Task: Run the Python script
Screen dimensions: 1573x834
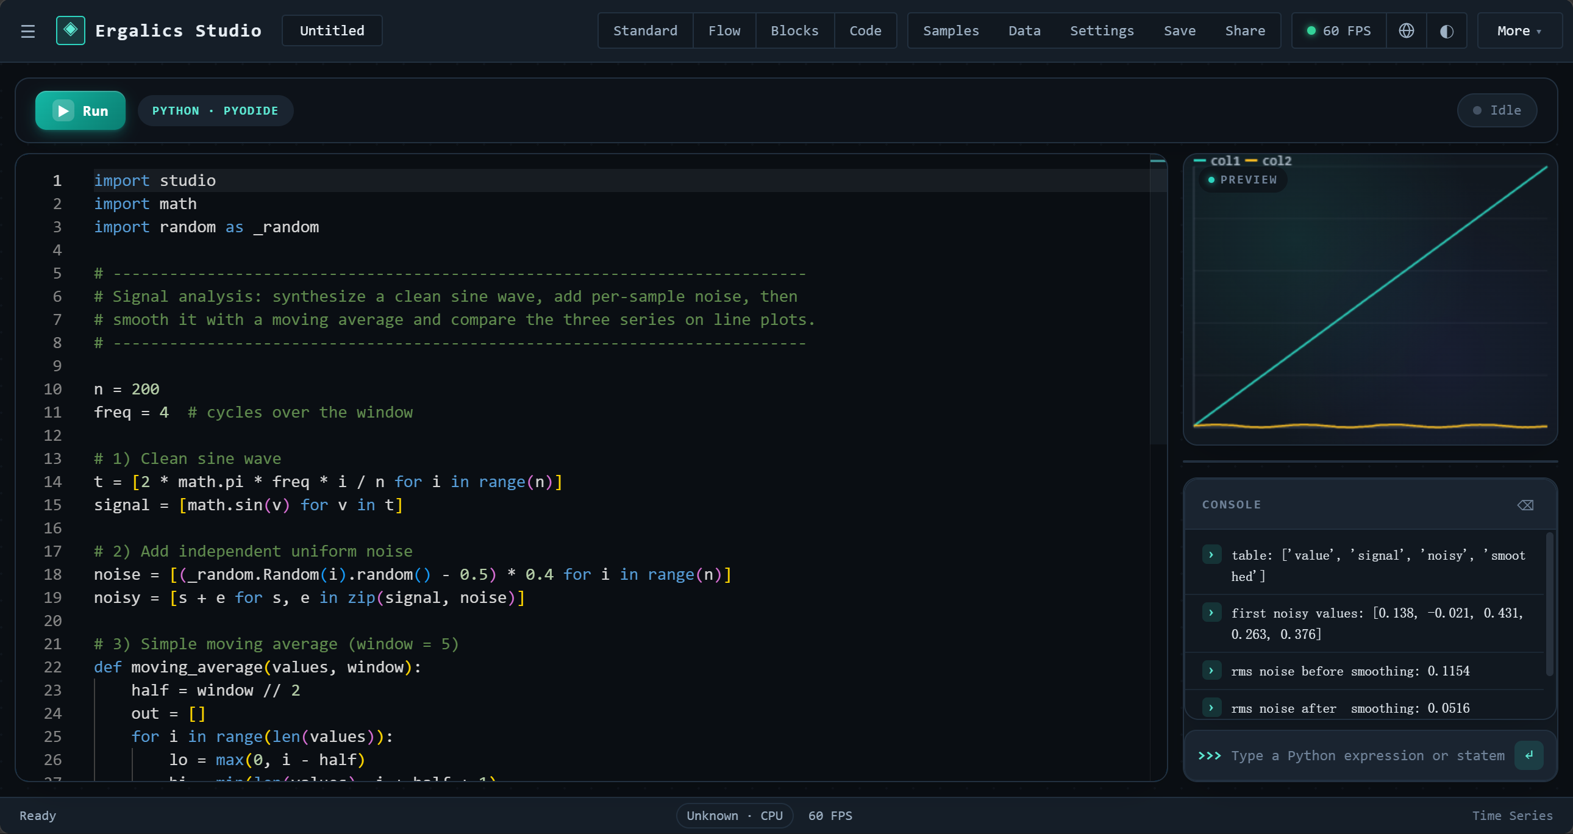Action: pyautogui.click(x=80, y=110)
